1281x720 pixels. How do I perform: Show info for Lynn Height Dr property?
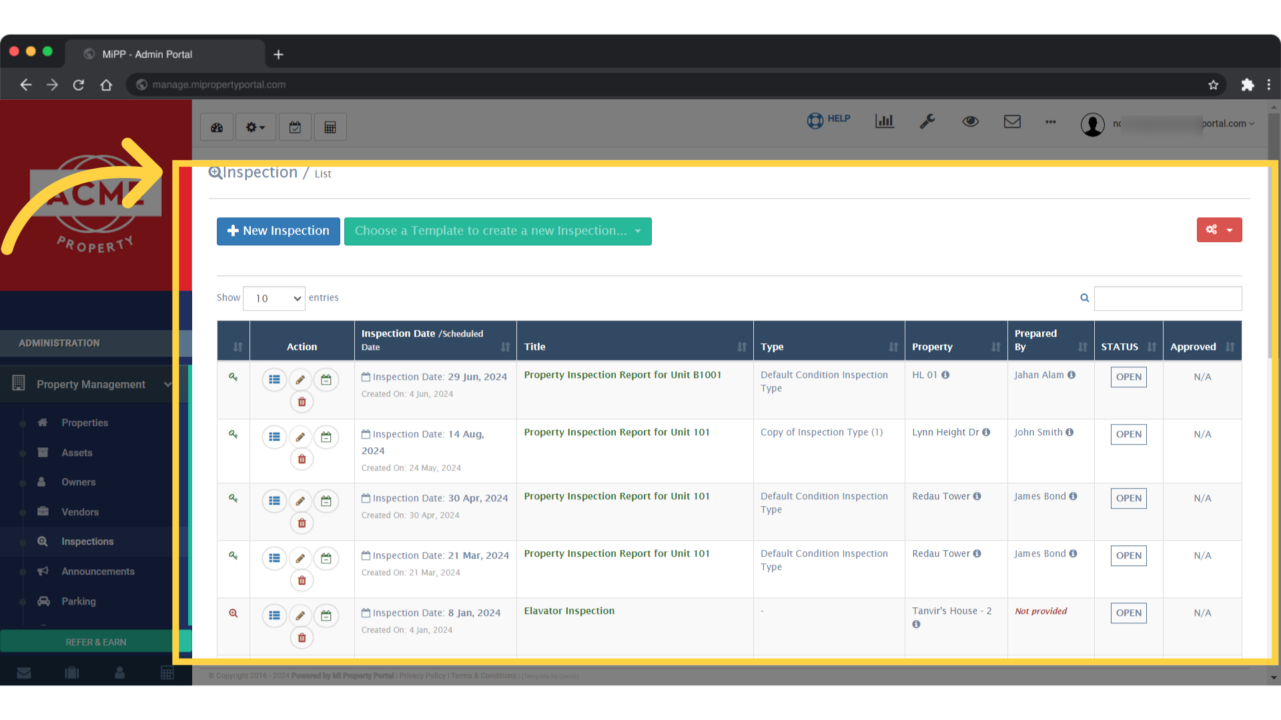click(x=986, y=433)
